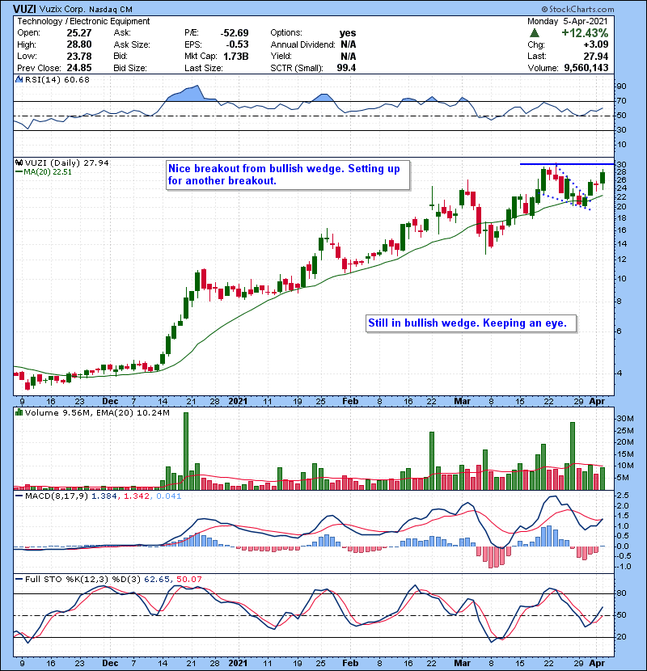Click the MACD legend line marker

coord(19,496)
